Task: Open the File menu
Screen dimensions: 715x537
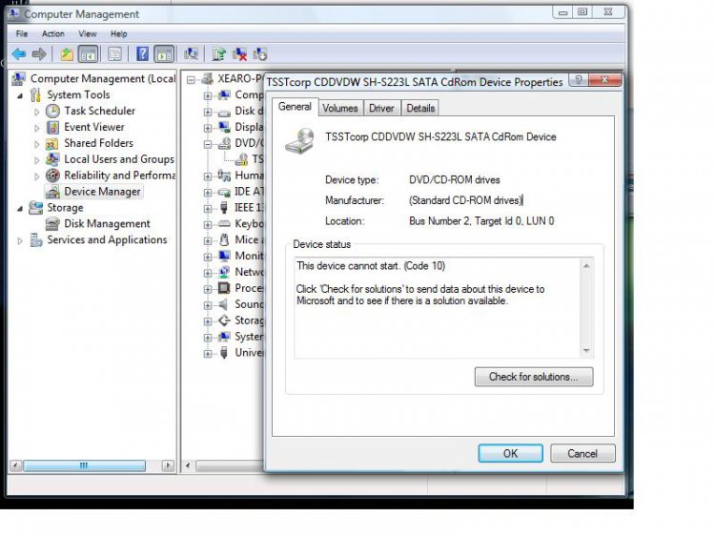Action: coord(21,33)
